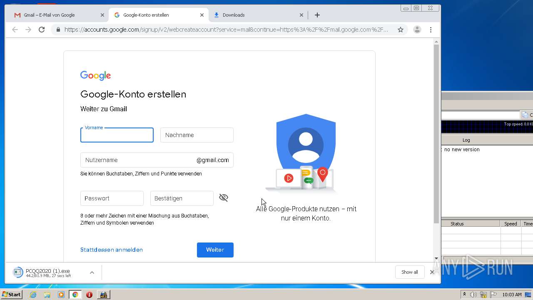Open the Opera taskbar icon
The width and height of the screenshot is (533, 300).
(x=89, y=295)
